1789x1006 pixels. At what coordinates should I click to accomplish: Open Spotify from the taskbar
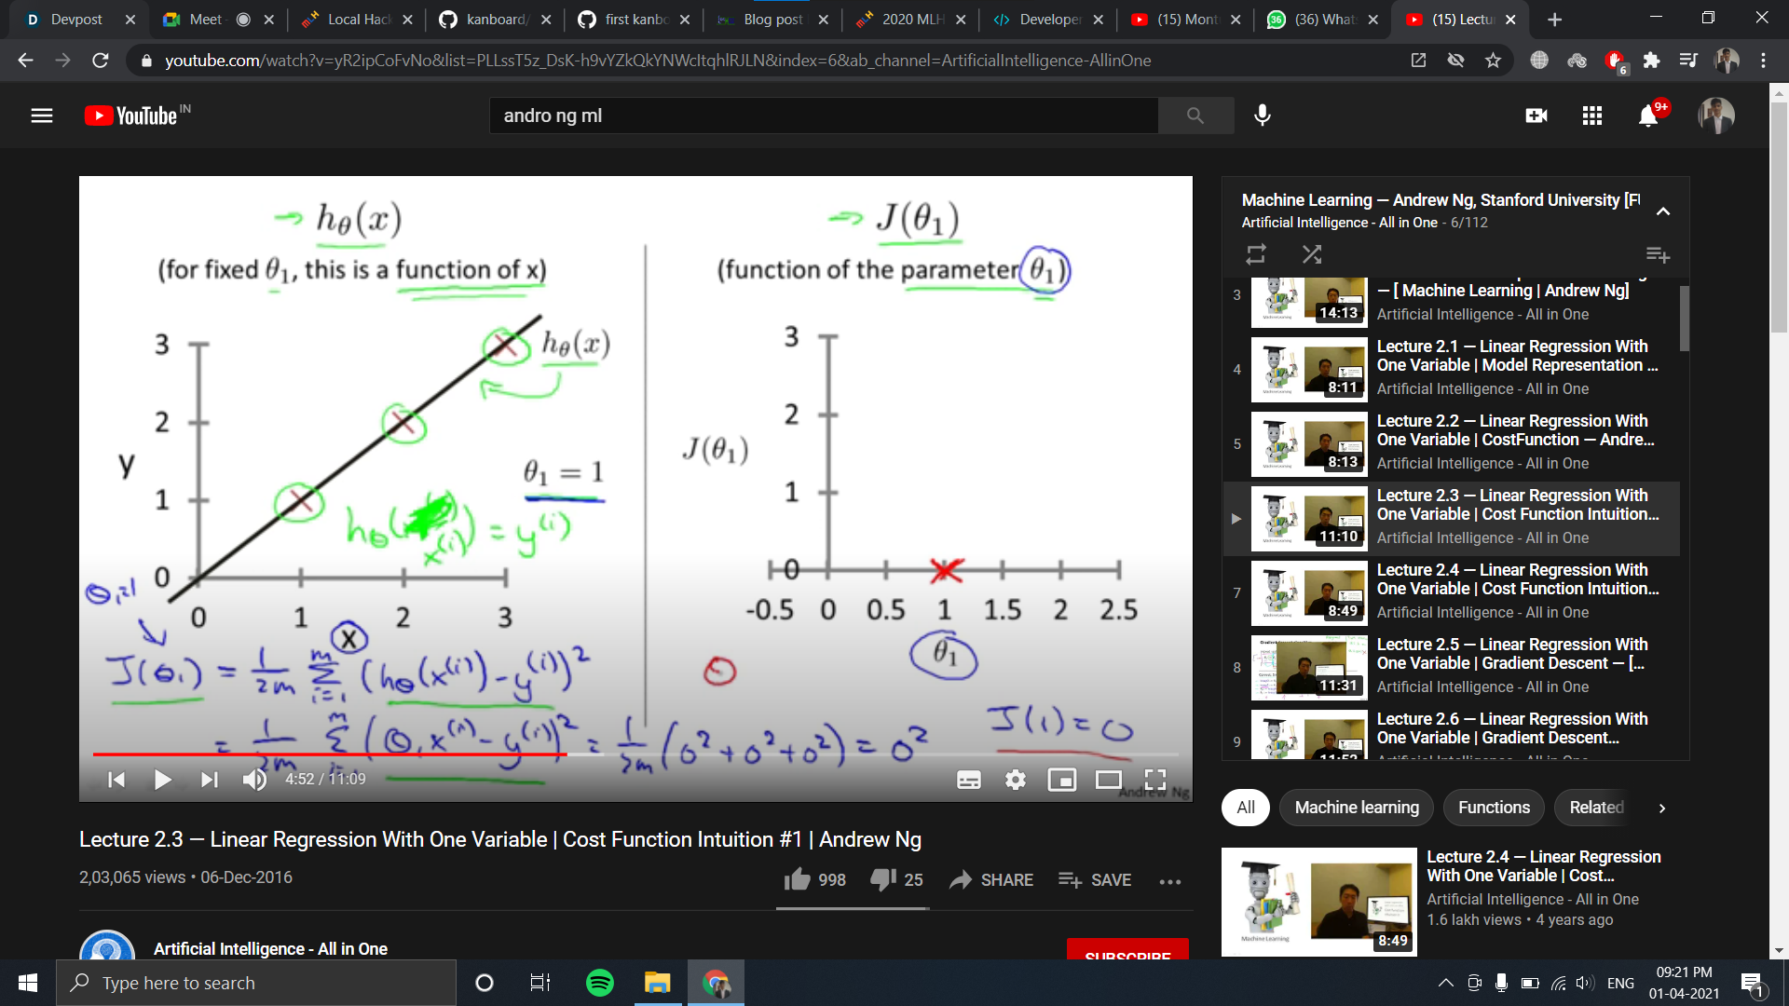[600, 983]
